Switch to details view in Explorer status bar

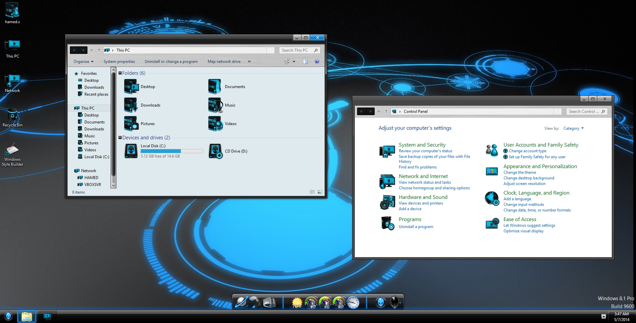click(x=312, y=192)
